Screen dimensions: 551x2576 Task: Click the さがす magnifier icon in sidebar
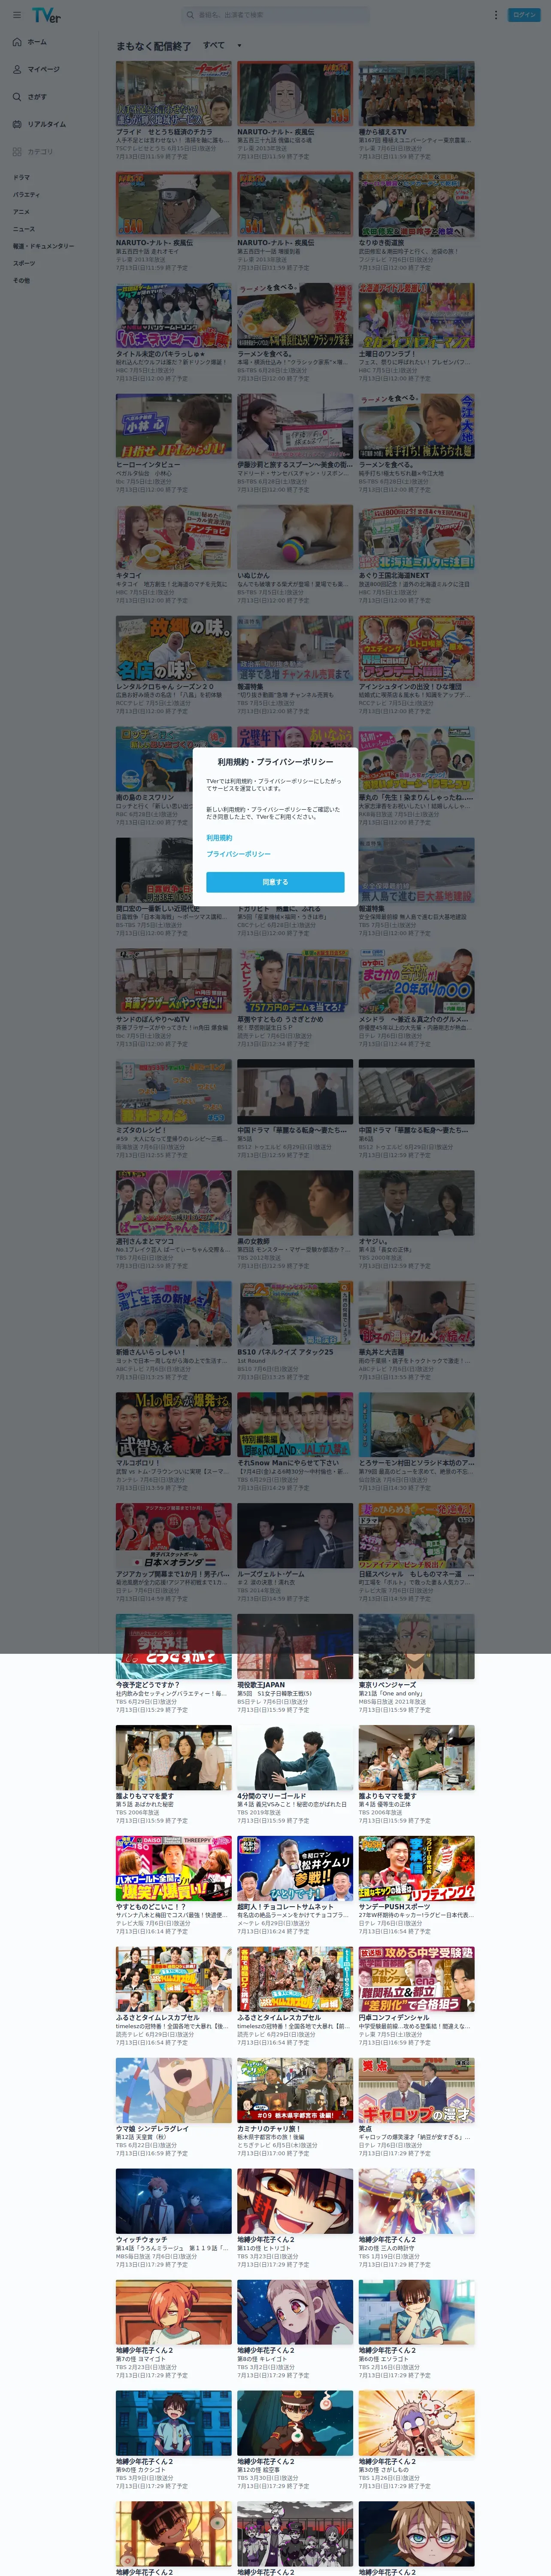(x=17, y=97)
